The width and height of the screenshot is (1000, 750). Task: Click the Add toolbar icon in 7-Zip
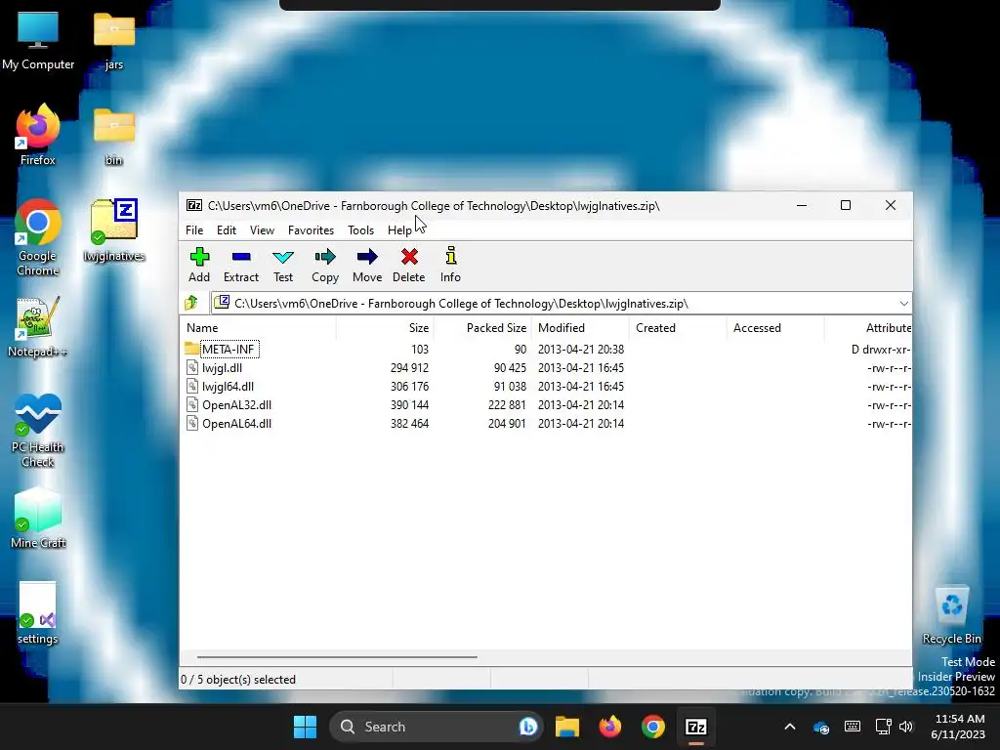coord(199,257)
